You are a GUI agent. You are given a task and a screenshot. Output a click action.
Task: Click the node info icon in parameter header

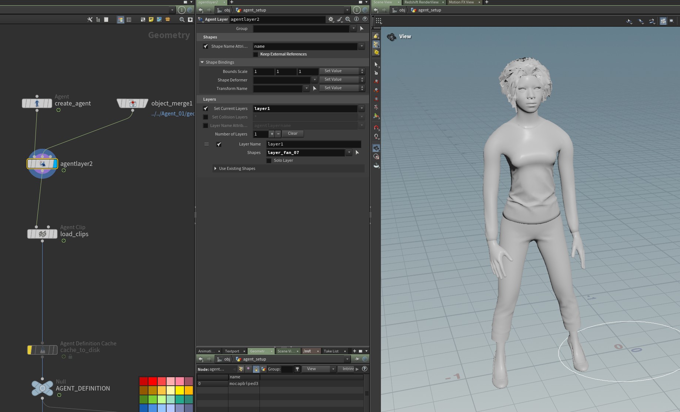click(356, 19)
